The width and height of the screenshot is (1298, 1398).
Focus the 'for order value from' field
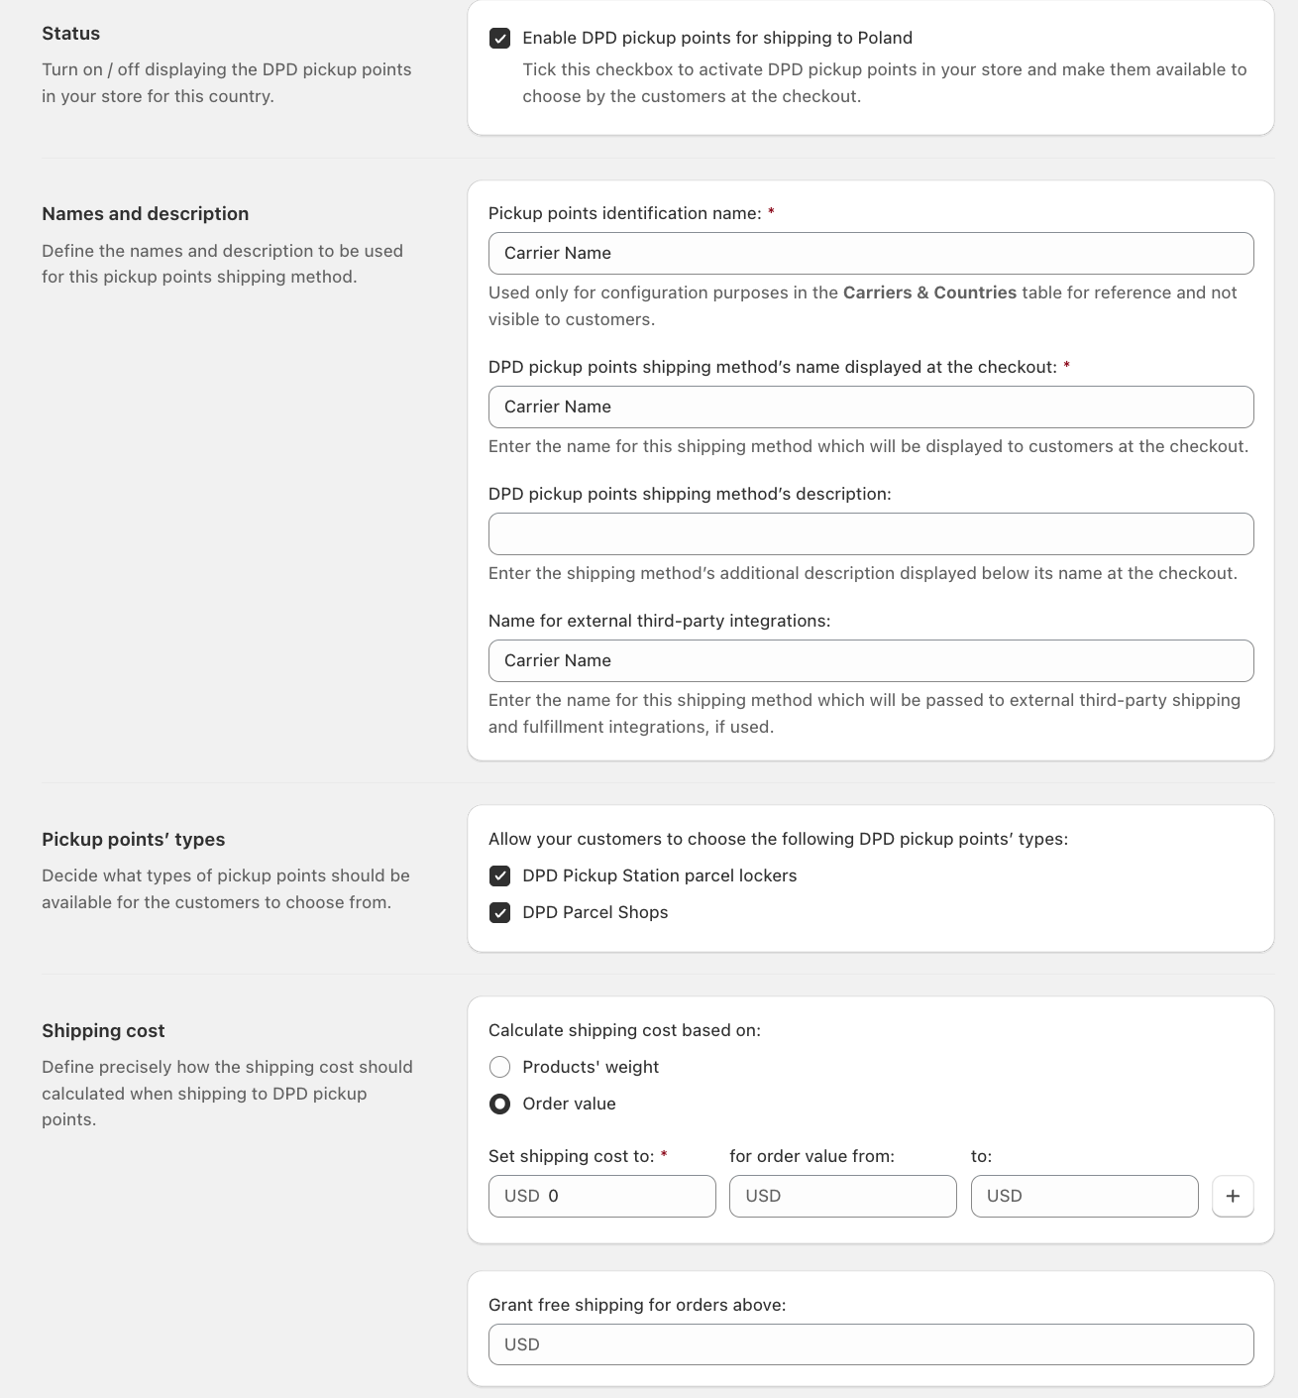[842, 1197]
